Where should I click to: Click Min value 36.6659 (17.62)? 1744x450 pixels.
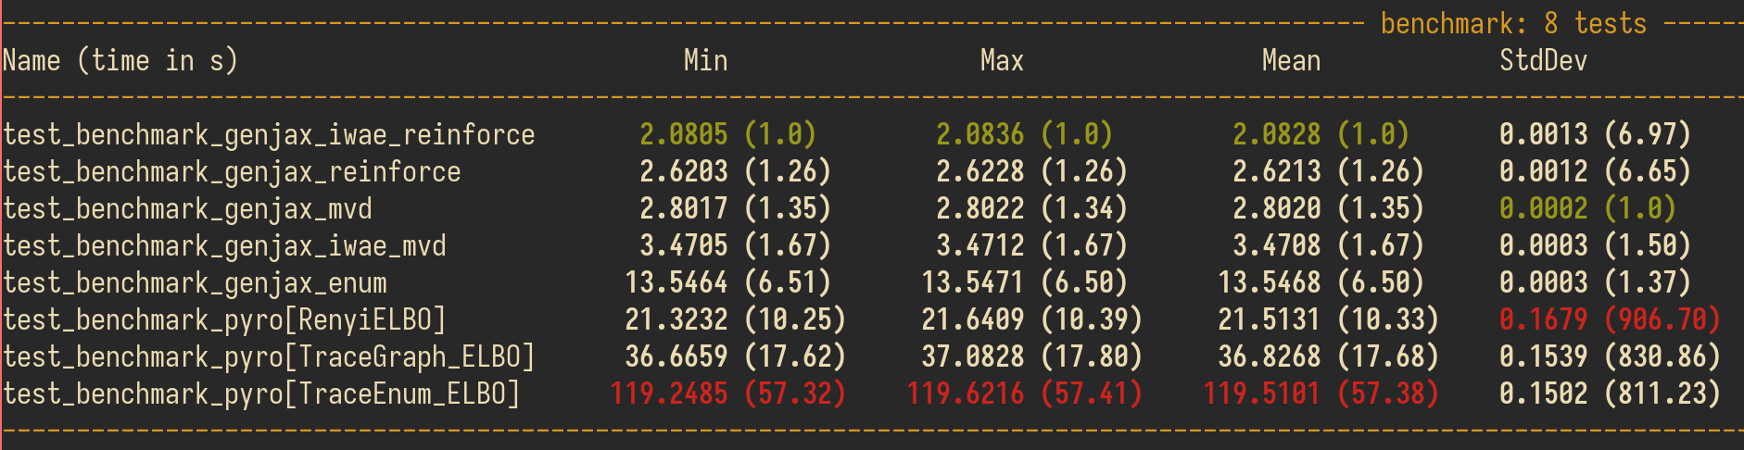click(736, 357)
